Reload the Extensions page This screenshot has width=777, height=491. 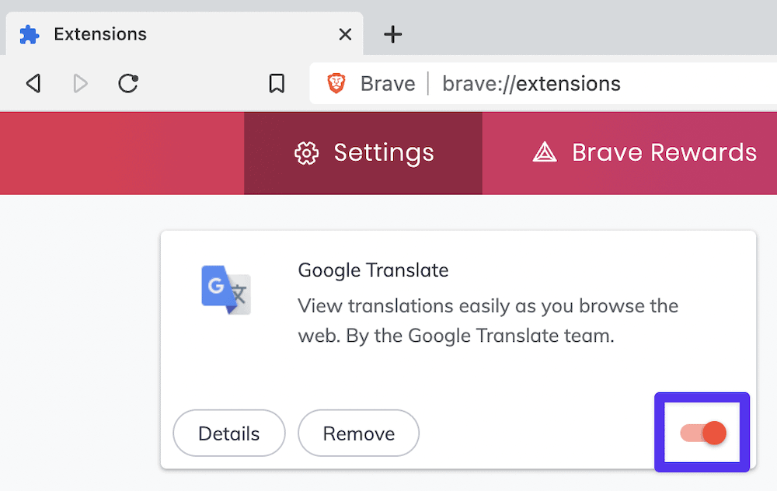point(127,83)
